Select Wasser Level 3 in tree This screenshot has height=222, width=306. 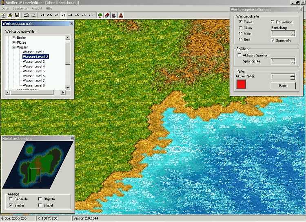[x=33, y=62]
